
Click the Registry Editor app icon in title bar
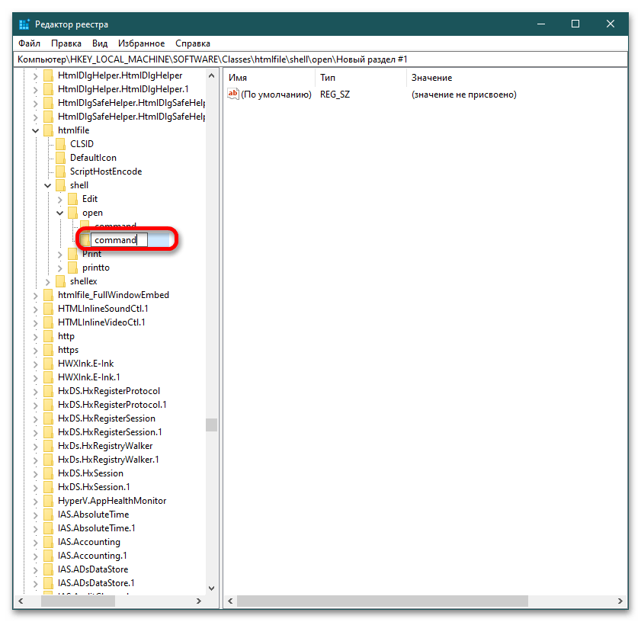click(x=24, y=24)
